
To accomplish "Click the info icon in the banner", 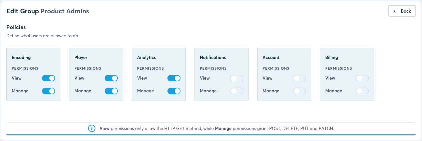I will (x=92, y=128).
